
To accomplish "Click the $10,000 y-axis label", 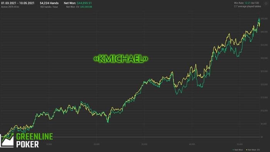I will tap(264, 111).
